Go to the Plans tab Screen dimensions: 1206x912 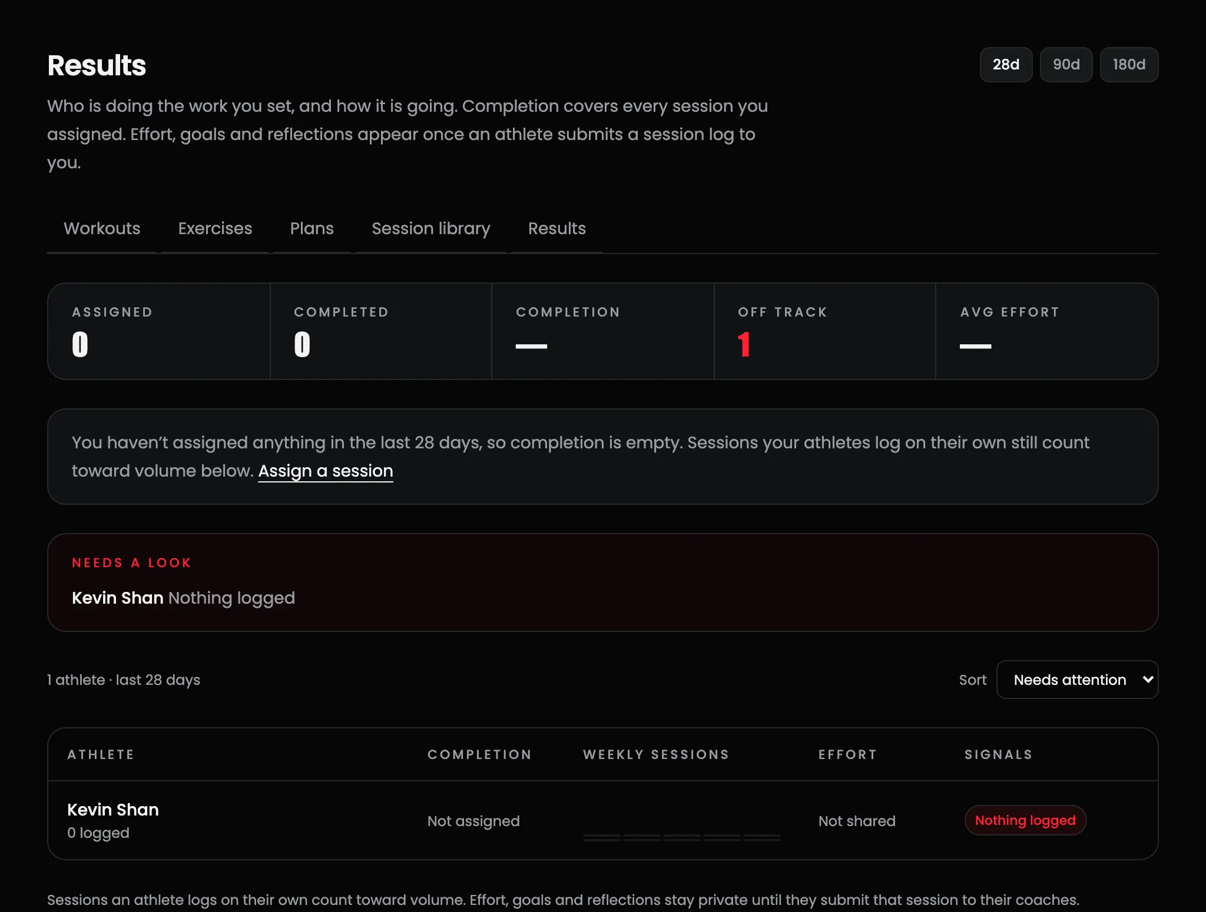(x=312, y=228)
